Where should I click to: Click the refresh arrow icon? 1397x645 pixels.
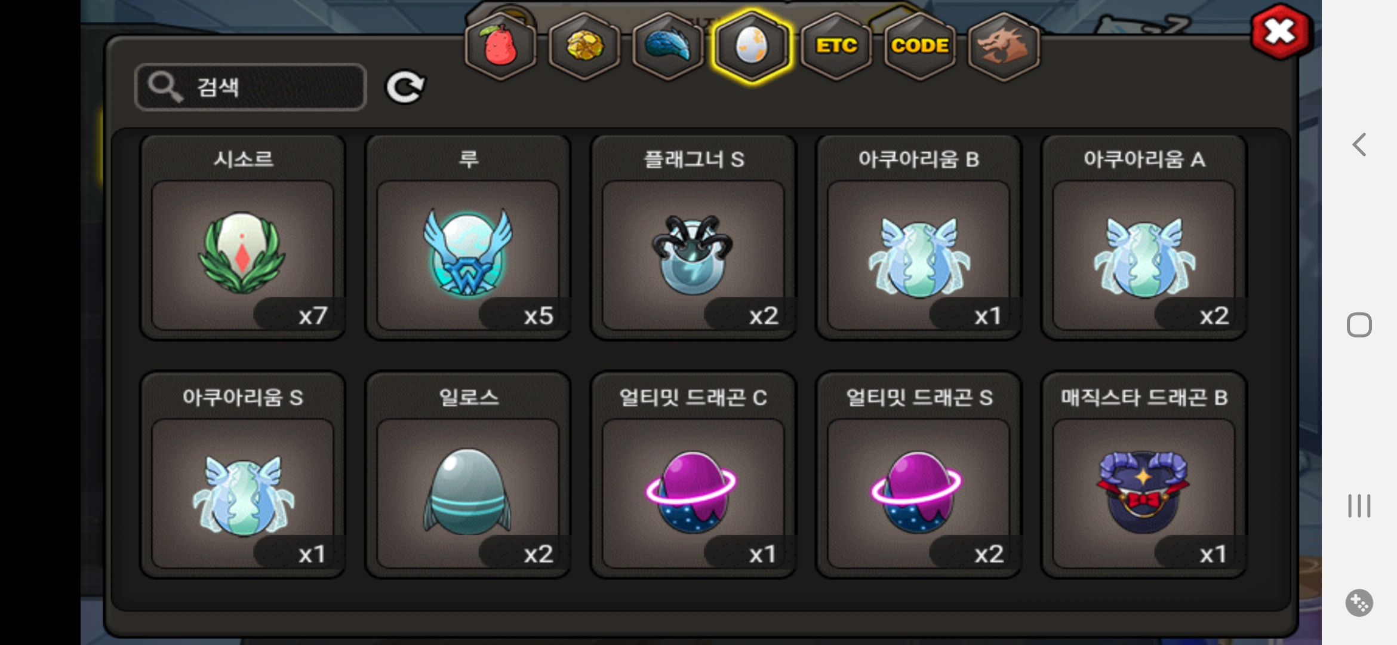[405, 87]
